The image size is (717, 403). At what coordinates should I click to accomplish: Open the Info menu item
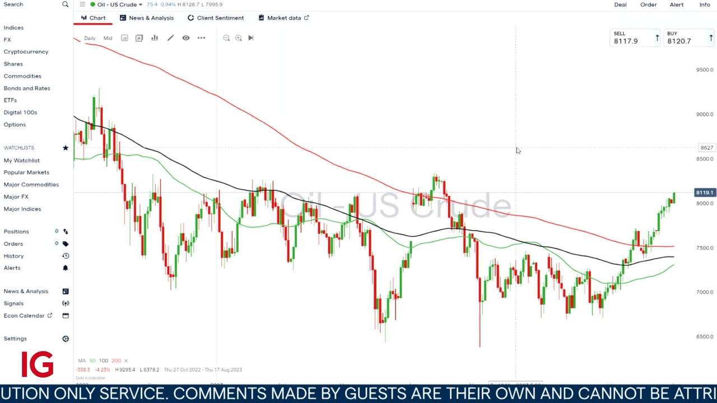[705, 4]
